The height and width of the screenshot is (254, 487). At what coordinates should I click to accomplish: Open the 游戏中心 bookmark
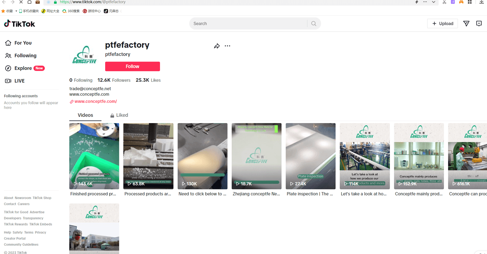pyautogui.click(x=92, y=11)
